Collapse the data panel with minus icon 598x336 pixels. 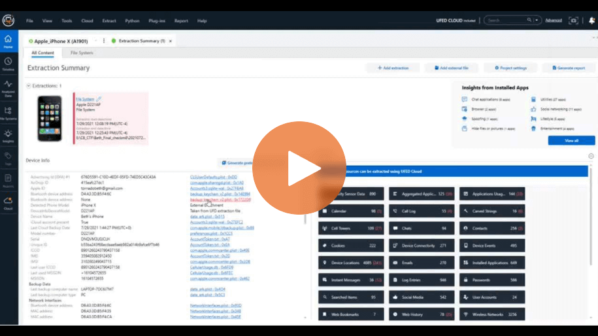(591, 156)
